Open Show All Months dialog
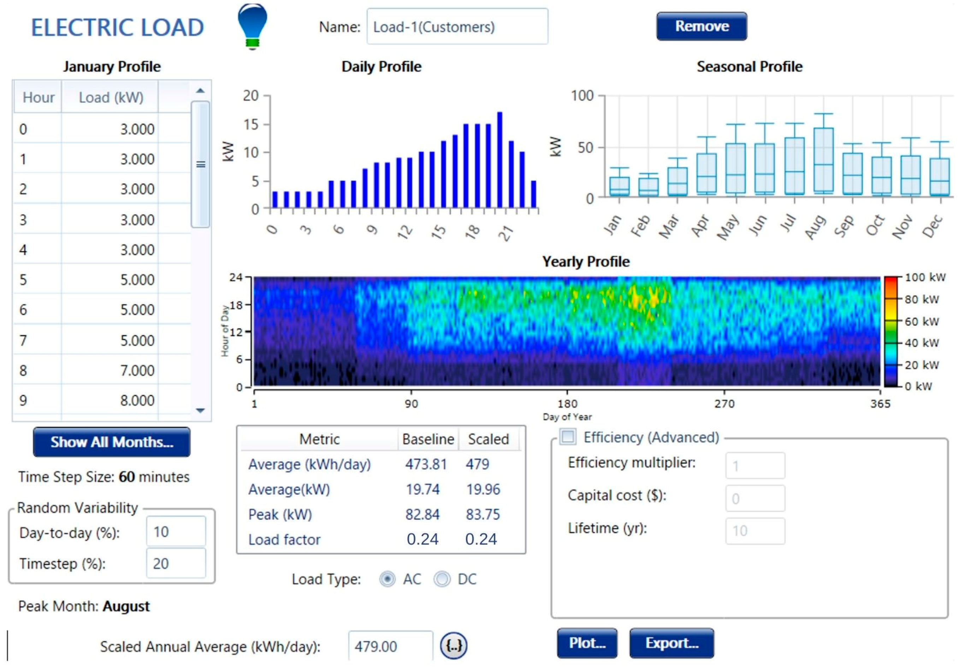The image size is (958, 672). [x=111, y=442]
